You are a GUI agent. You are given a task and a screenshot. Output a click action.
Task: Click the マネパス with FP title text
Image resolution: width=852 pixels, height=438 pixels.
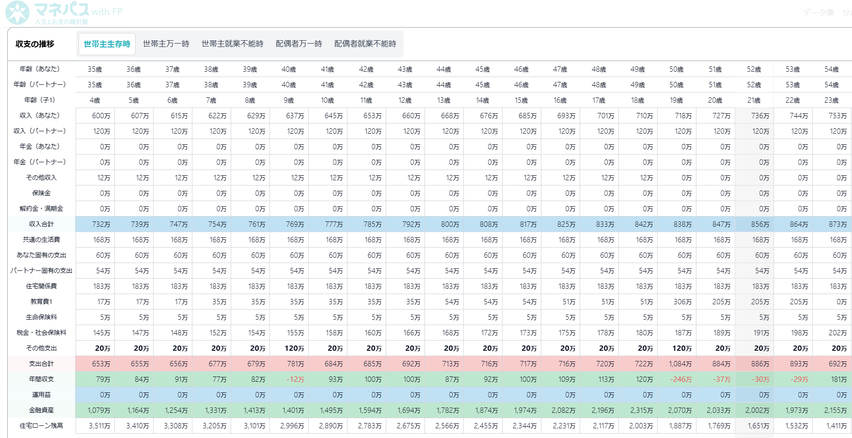pyautogui.click(x=78, y=10)
